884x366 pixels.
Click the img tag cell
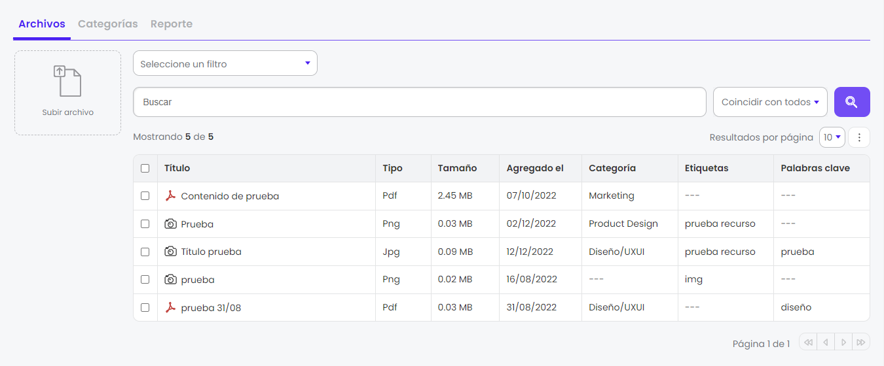point(693,280)
